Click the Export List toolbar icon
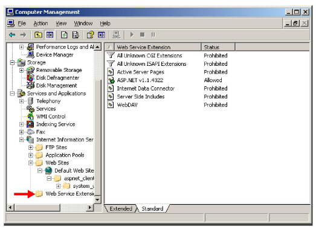Screen dimensions: 316x235 [76, 35]
